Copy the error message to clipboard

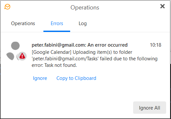(76, 78)
